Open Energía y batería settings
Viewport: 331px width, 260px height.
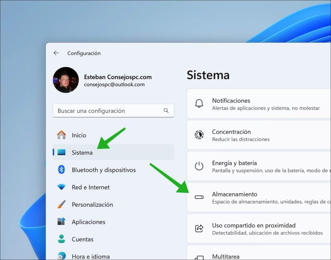259,166
